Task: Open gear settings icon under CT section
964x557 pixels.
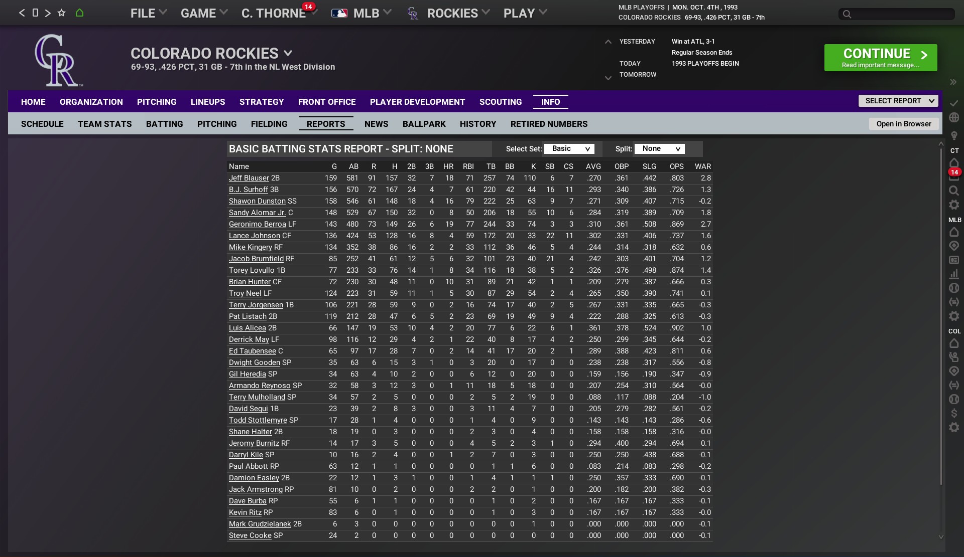Action: point(954,205)
